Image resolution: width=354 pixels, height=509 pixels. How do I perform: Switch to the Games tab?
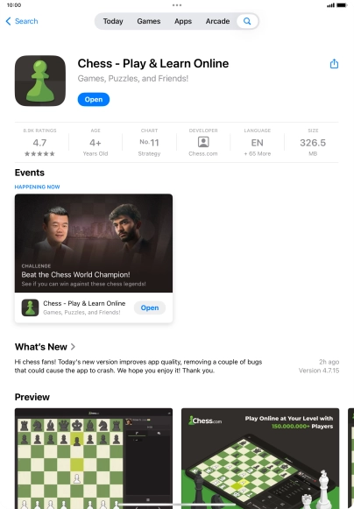149,21
